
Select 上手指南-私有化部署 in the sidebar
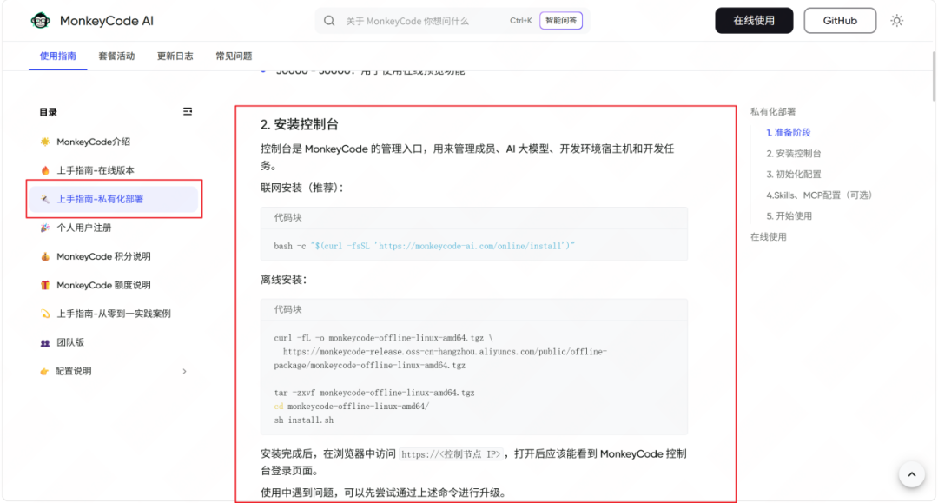(x=113, y=199)
